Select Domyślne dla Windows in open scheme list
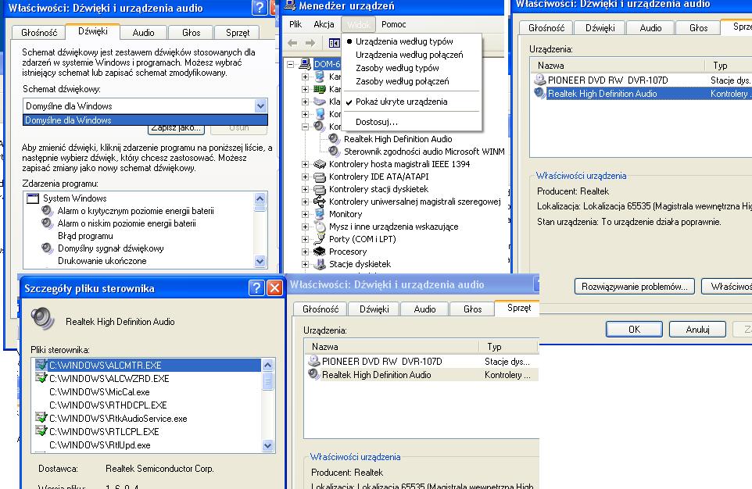 145,120
